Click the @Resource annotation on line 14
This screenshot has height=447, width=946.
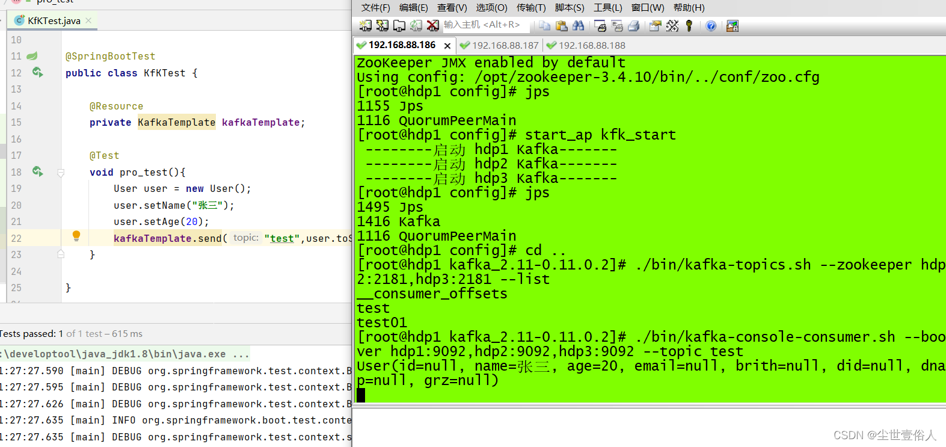tap(116, 106)
